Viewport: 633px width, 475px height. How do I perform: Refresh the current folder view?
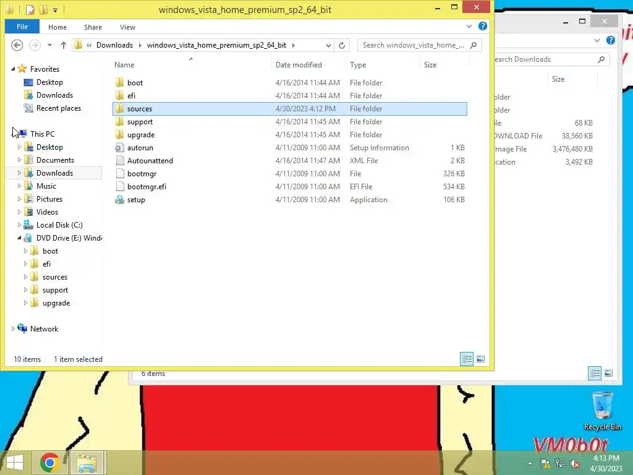pyautogui.click(x=342, y=45)
